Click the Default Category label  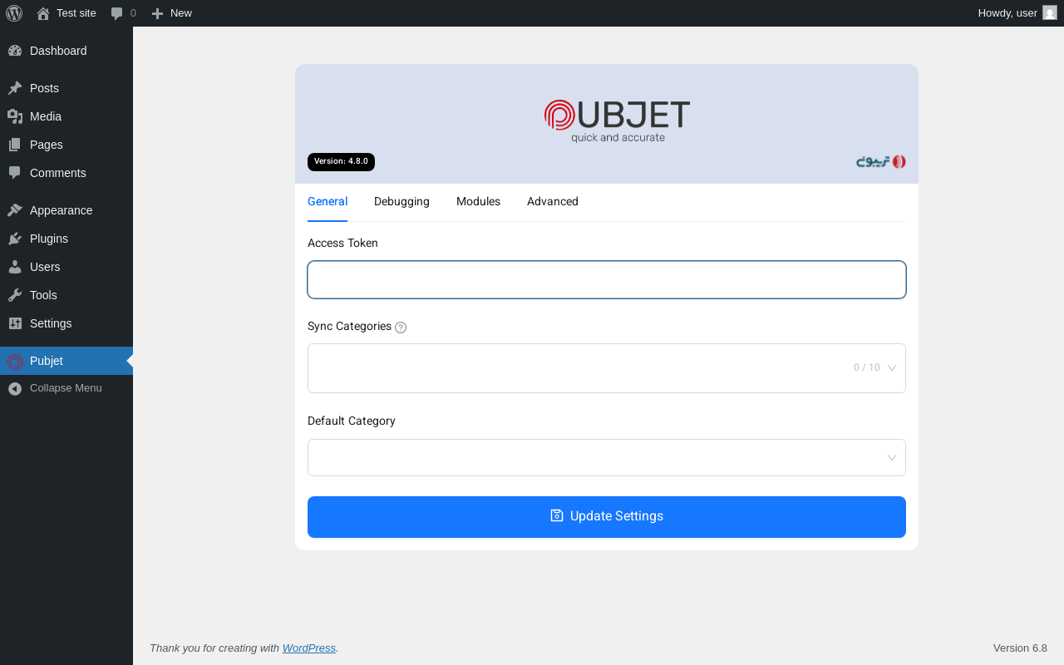[x=352, y=421]
